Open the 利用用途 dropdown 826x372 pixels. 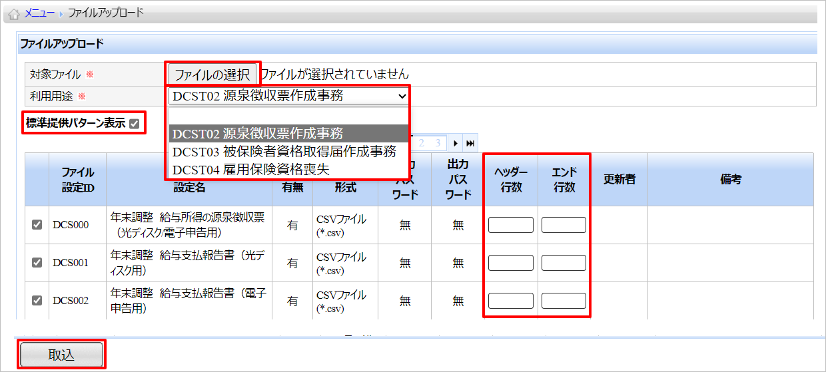point(288,96)
